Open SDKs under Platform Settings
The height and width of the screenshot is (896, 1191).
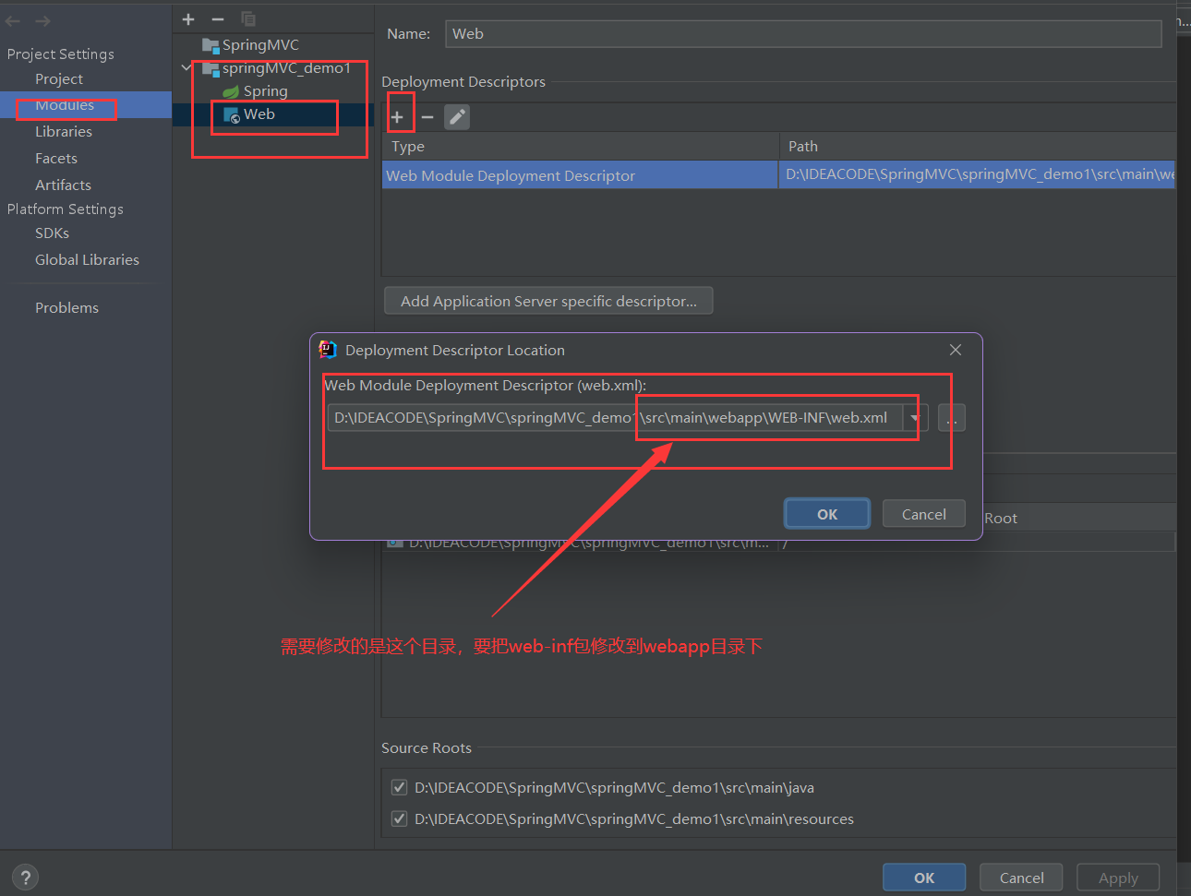[x=52, y=233]
